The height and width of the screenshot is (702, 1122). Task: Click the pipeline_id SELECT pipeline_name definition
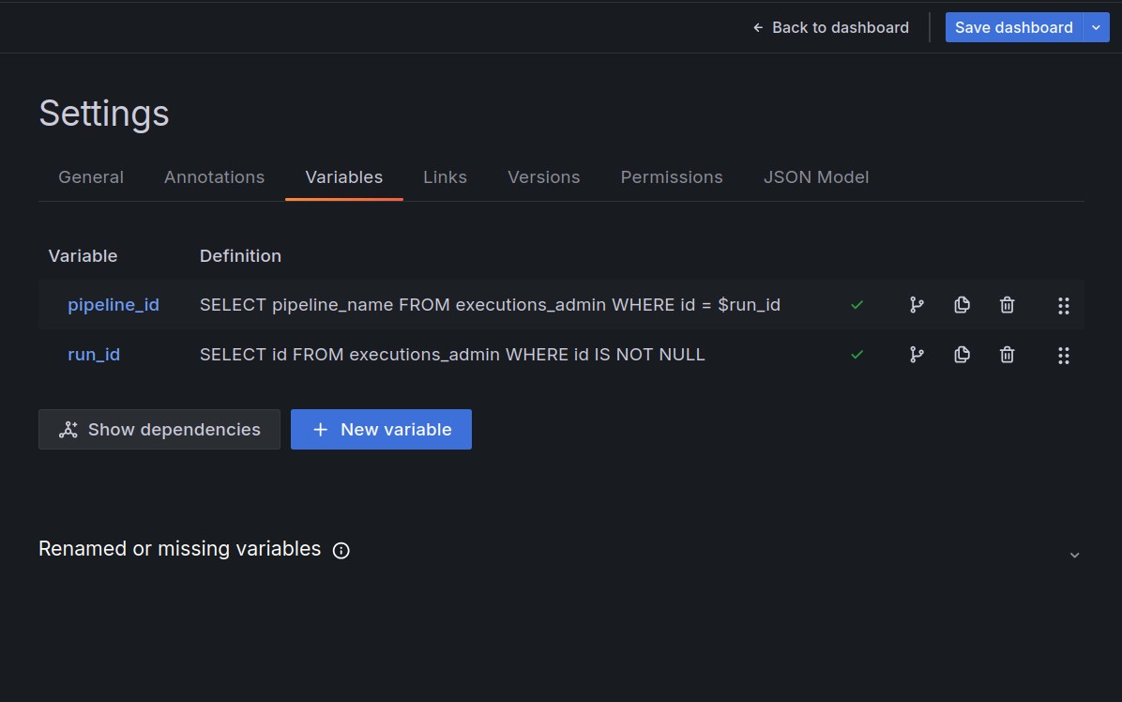tap(490, 305)
